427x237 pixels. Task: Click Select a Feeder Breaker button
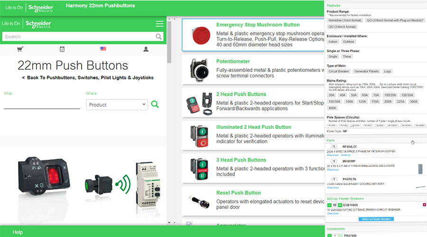point(376,219)
